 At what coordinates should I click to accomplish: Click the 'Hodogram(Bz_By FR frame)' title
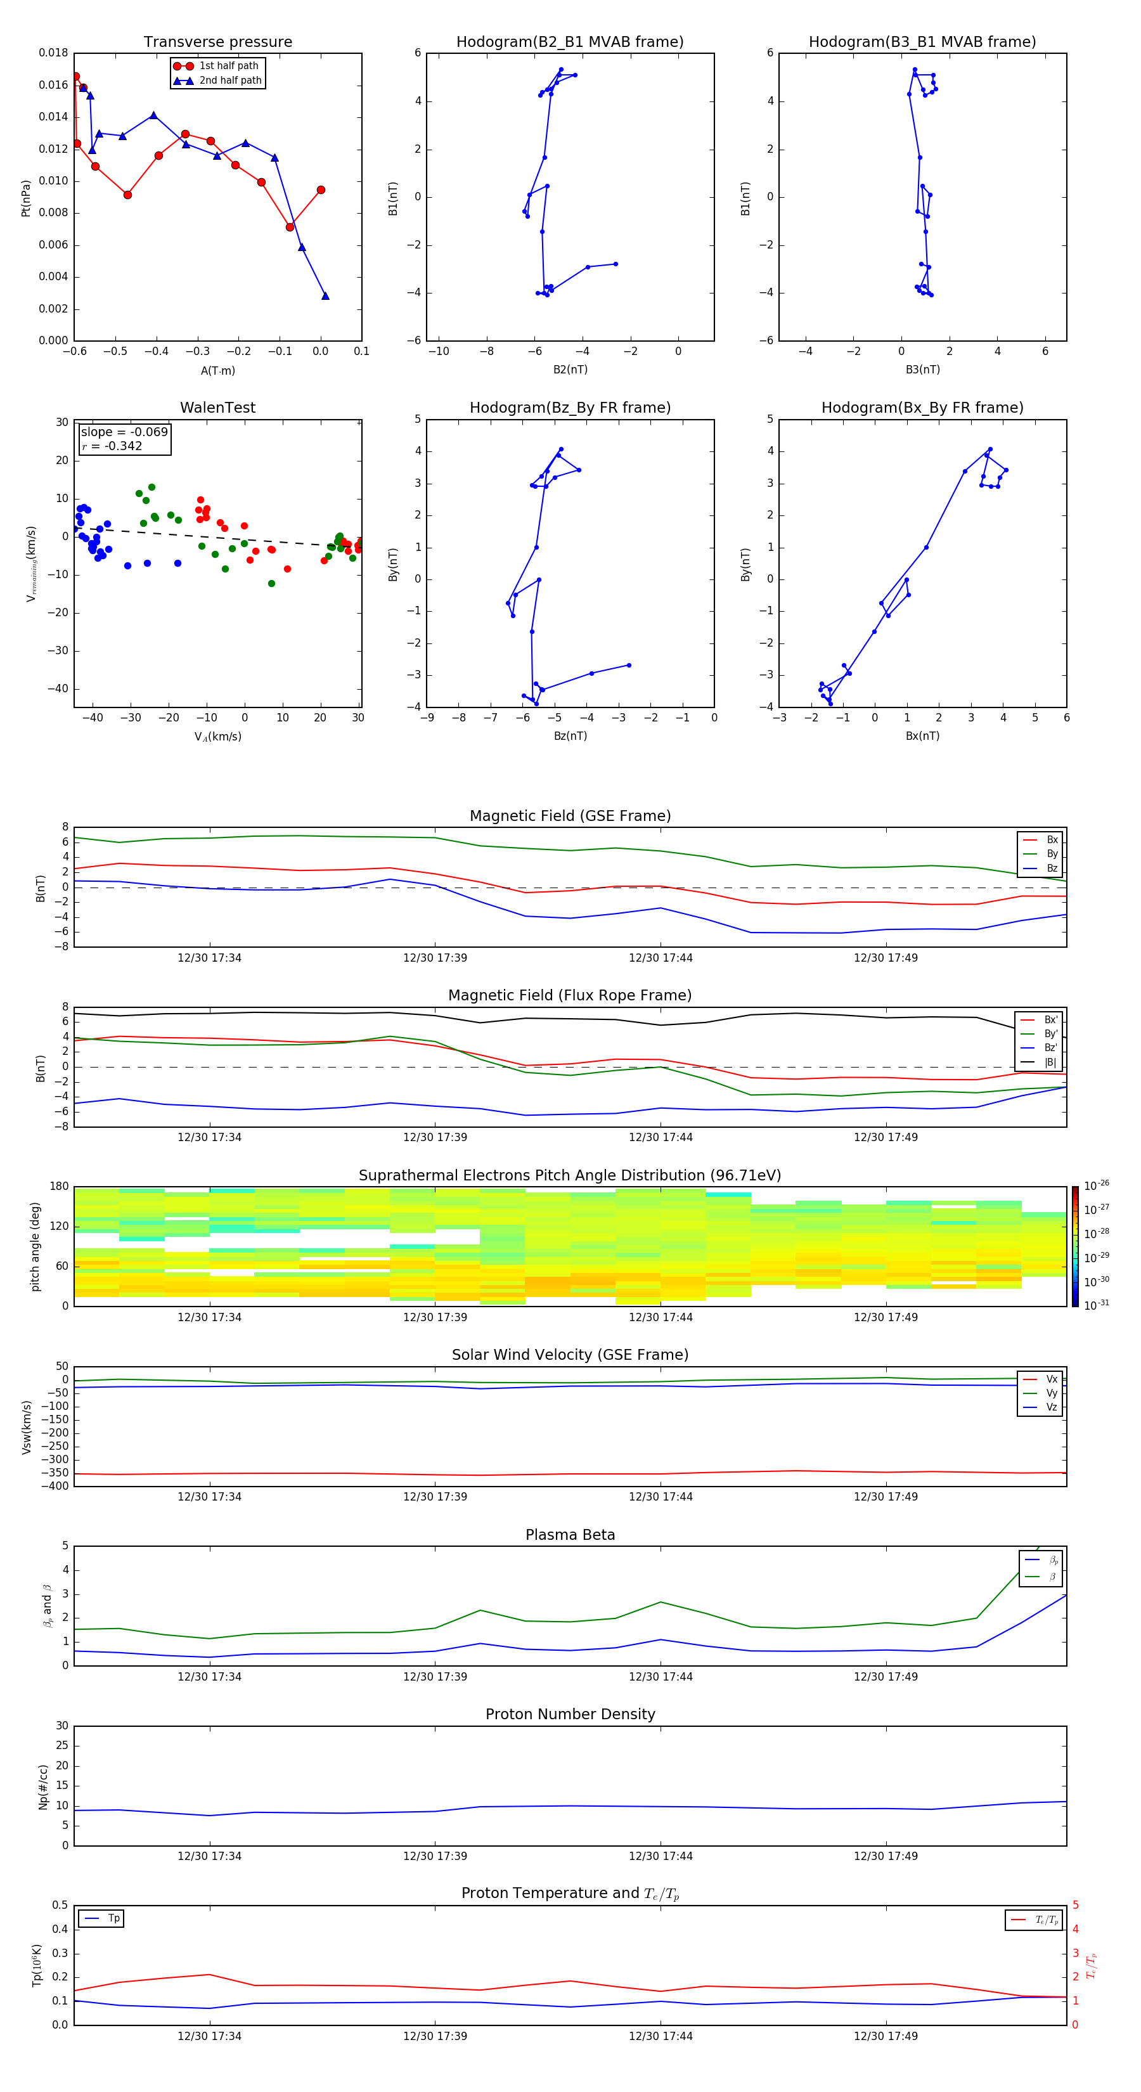[x=570, y=408]
